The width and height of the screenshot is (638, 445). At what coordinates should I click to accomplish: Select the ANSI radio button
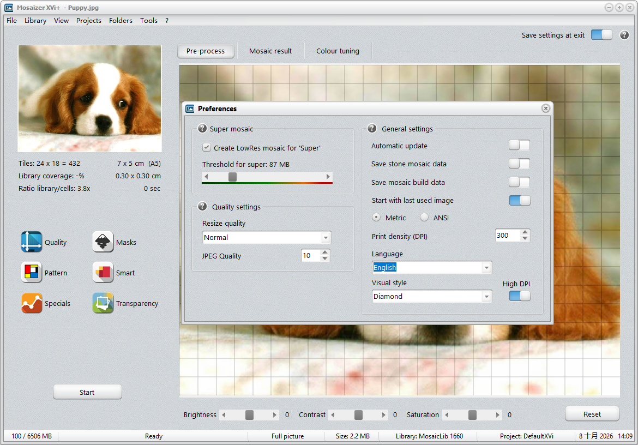pyautogui.click(x=424, y=218)
